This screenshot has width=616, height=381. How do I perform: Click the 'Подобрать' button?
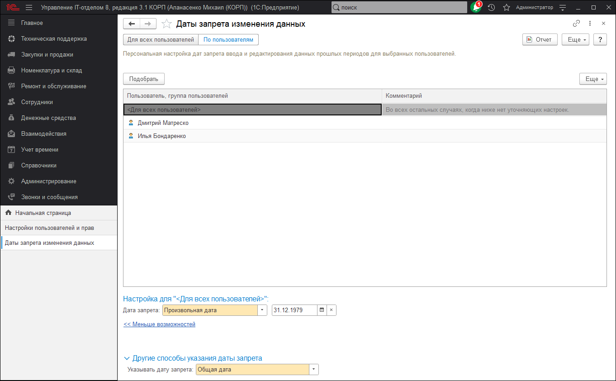click(143, 79)
